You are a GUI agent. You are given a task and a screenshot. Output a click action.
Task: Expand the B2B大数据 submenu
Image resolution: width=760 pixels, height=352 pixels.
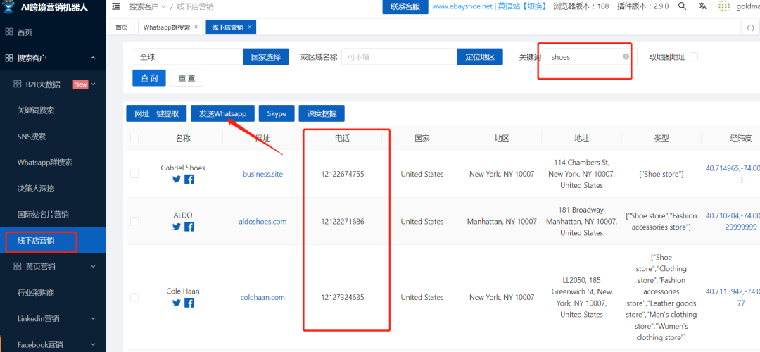[93, 84]
